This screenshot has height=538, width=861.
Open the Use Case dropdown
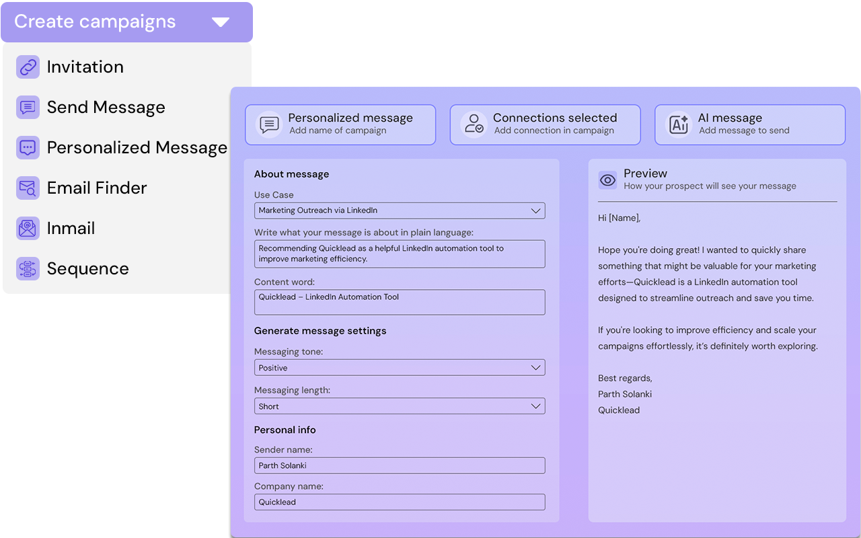(400, 210)
